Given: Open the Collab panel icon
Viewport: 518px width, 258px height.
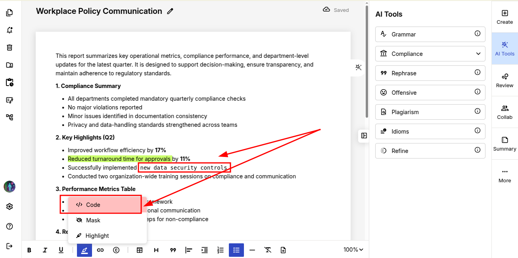Looking at the screenshot, I should (x=505, y=112).
